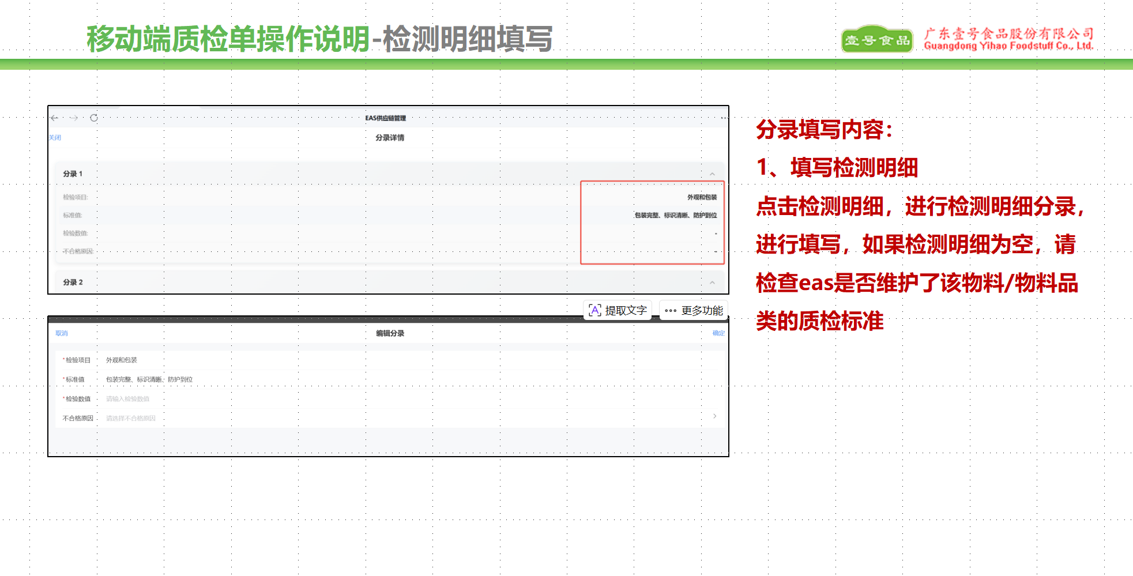Collapse the 分录 1 section chevron
1133x576 pixels.
coord(712,174)
